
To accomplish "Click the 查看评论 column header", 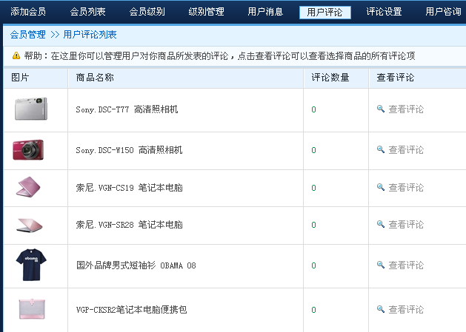I will 396,78.
